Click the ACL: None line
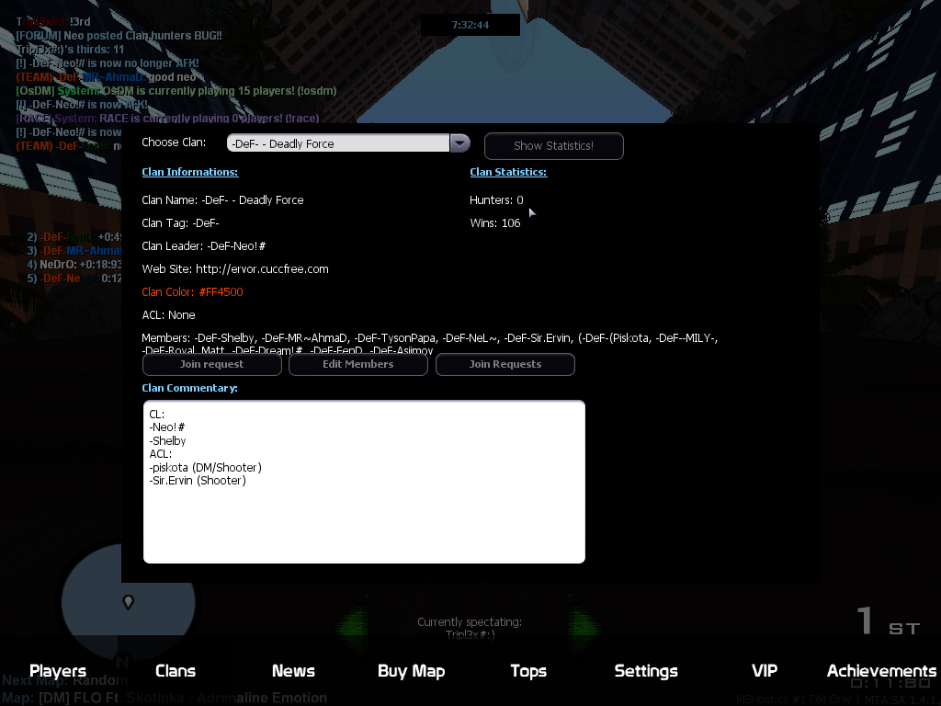Viewport: 941px width, 706px height. (168, 315)
